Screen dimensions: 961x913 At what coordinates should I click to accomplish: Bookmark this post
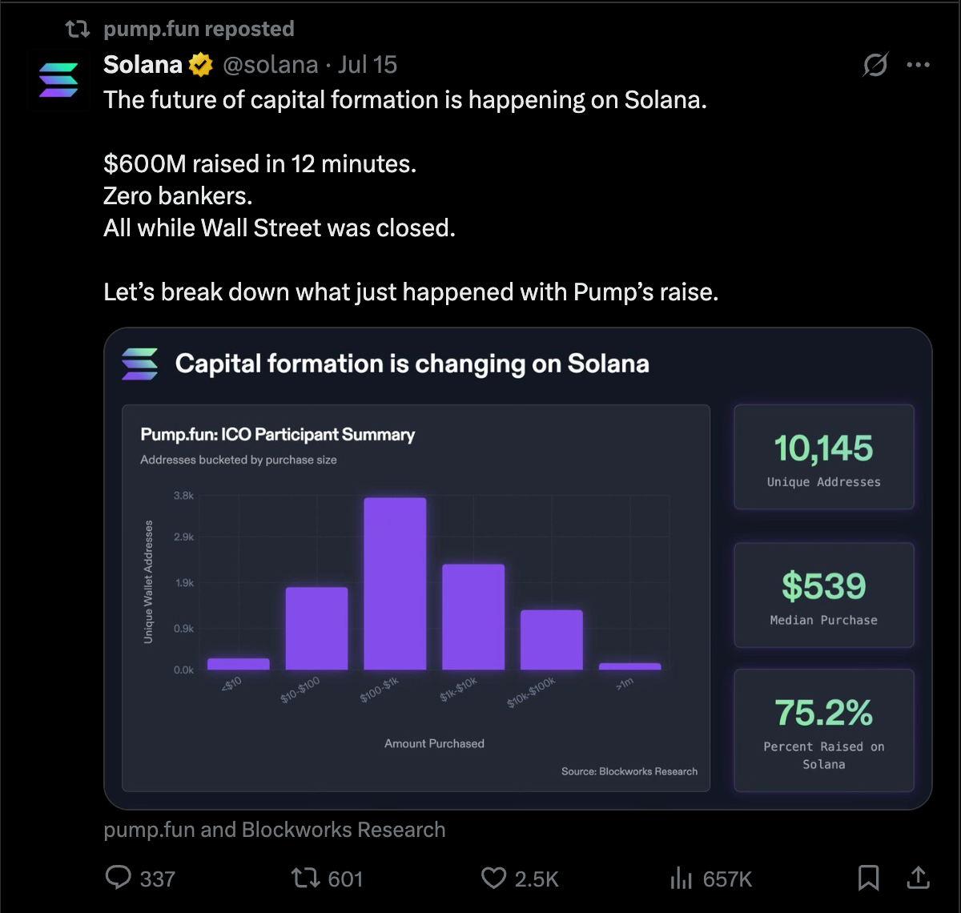point(868,879)
